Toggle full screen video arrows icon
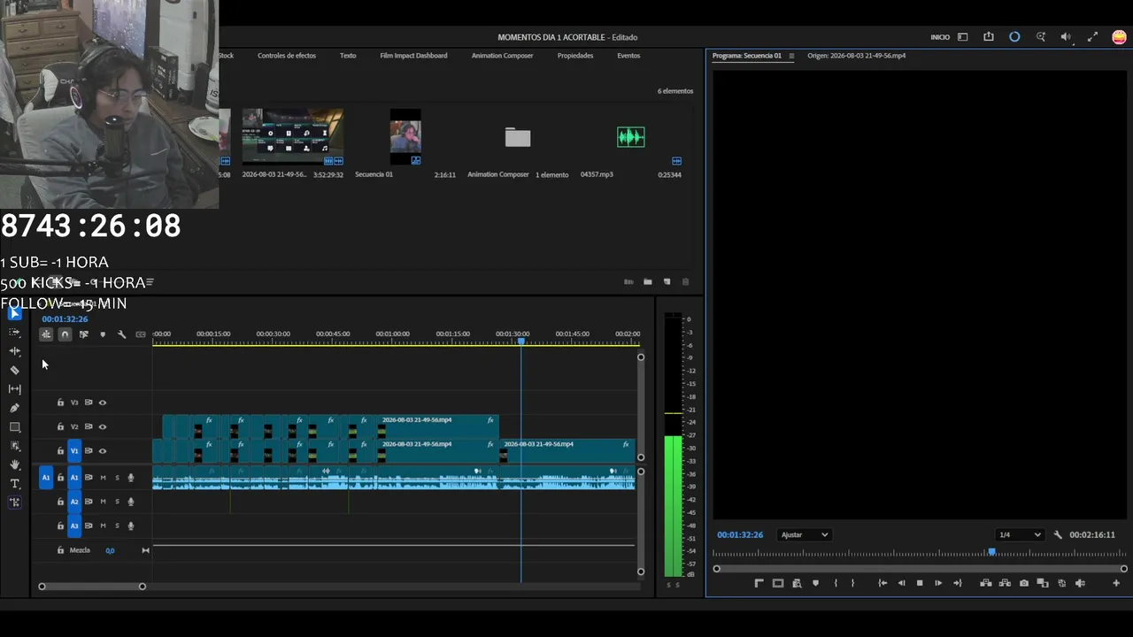 click(1092, 37)
